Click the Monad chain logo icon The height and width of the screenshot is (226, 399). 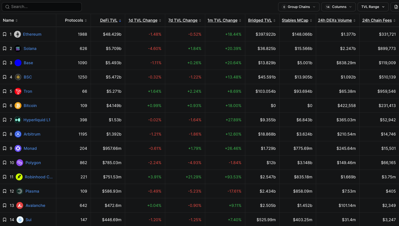[18, 148]
